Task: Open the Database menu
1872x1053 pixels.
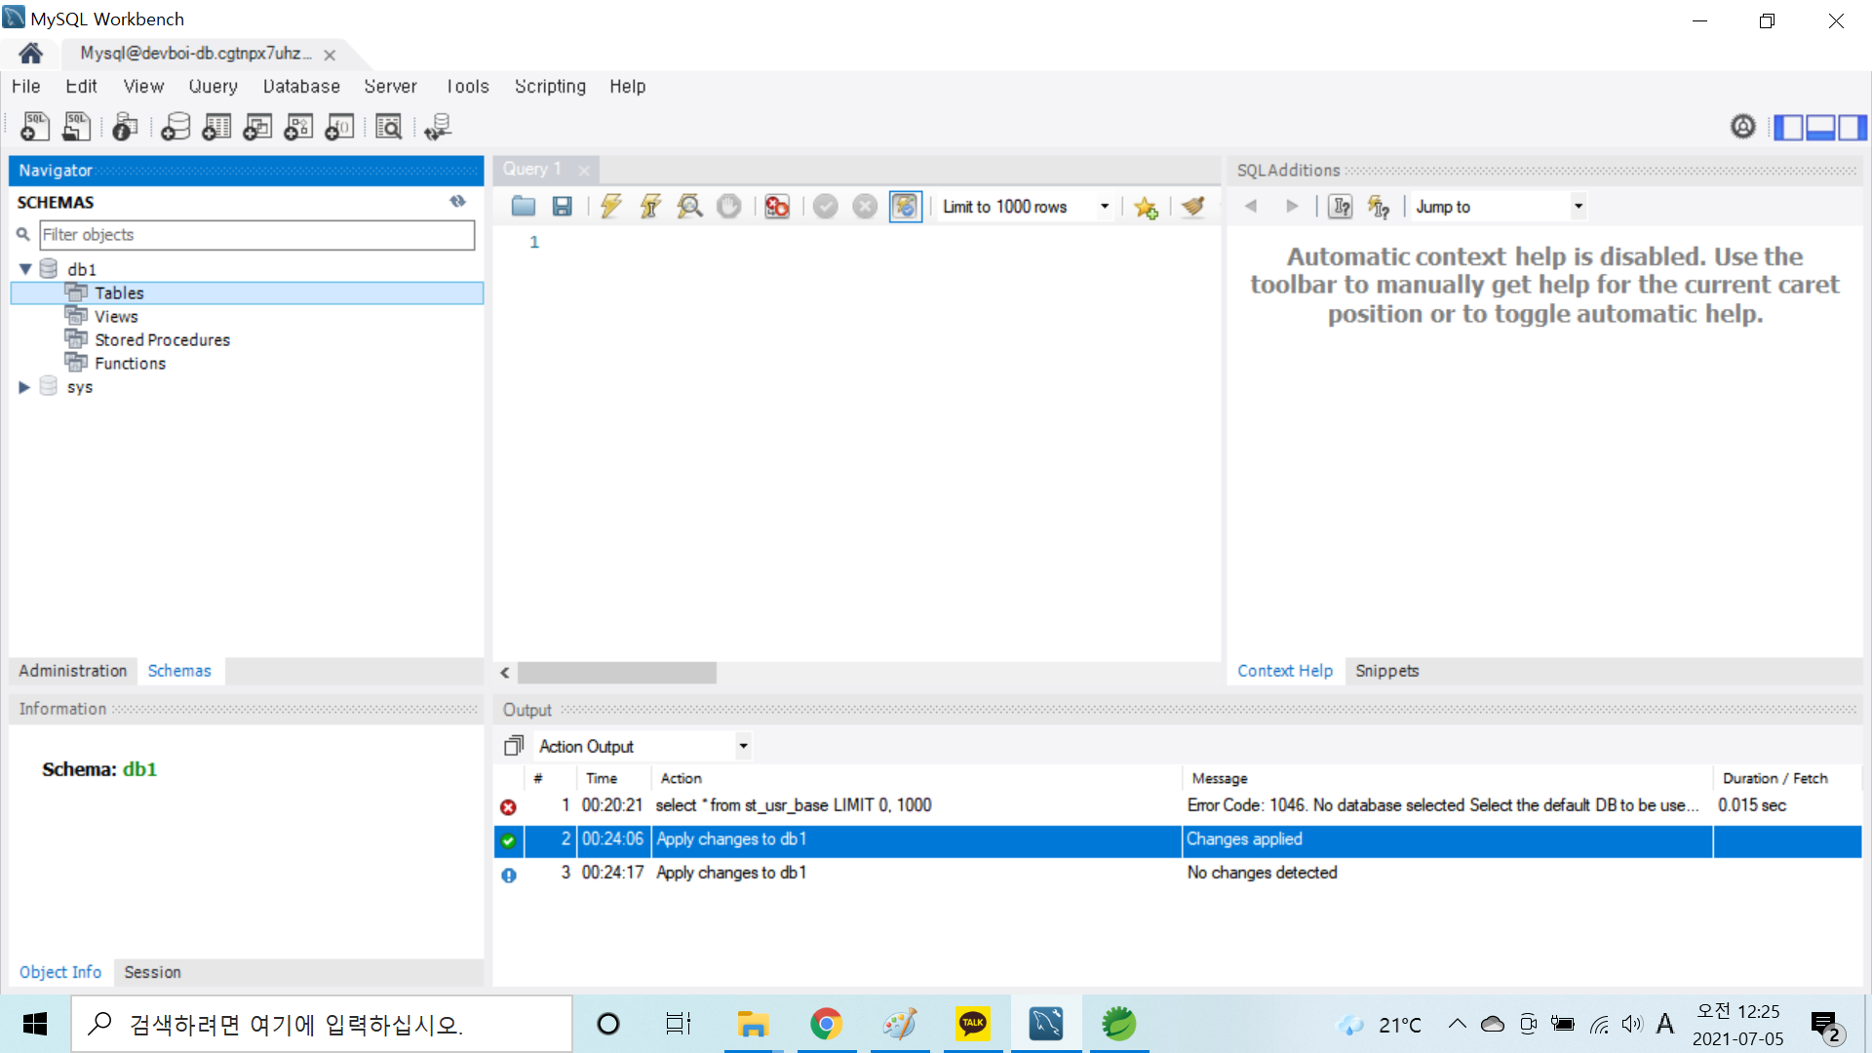Action: [x=301, y=87]
